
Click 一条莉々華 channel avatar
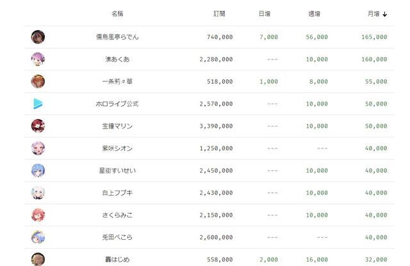(38, 82)
